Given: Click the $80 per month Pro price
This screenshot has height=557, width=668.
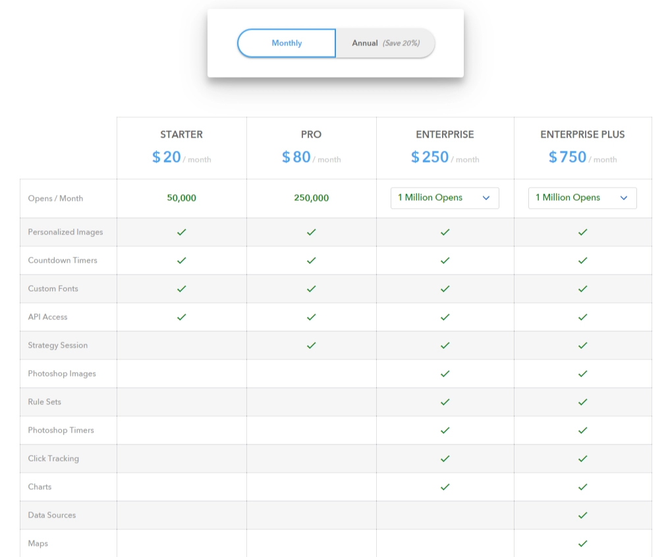Looking at the screenshot, I should [311, 157].
